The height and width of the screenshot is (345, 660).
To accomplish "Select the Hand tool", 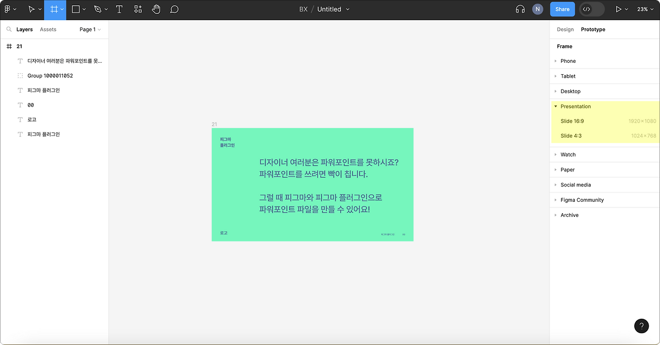I will point(156,9).
